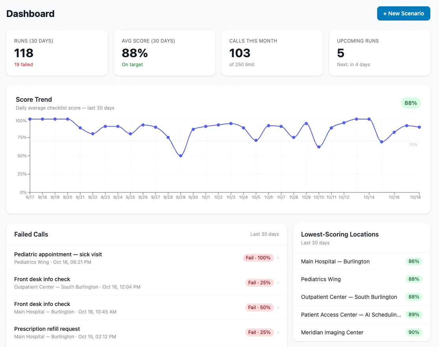The image size is (439, 347).
Task: Open Outpatient Center — South Burlington location row
Action: click(x=361, y=297)
